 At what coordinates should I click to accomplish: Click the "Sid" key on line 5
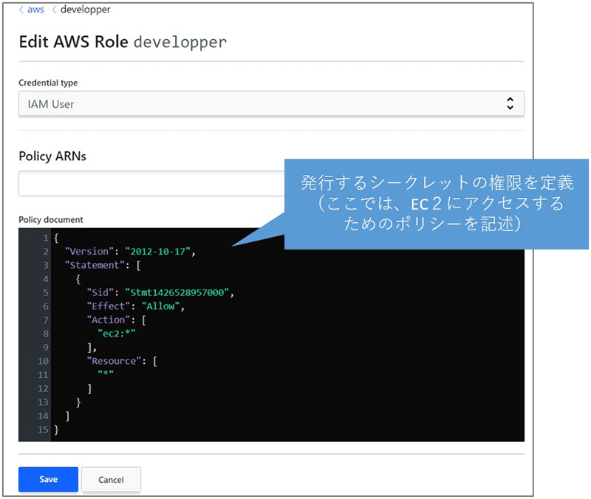click(100, 292)
